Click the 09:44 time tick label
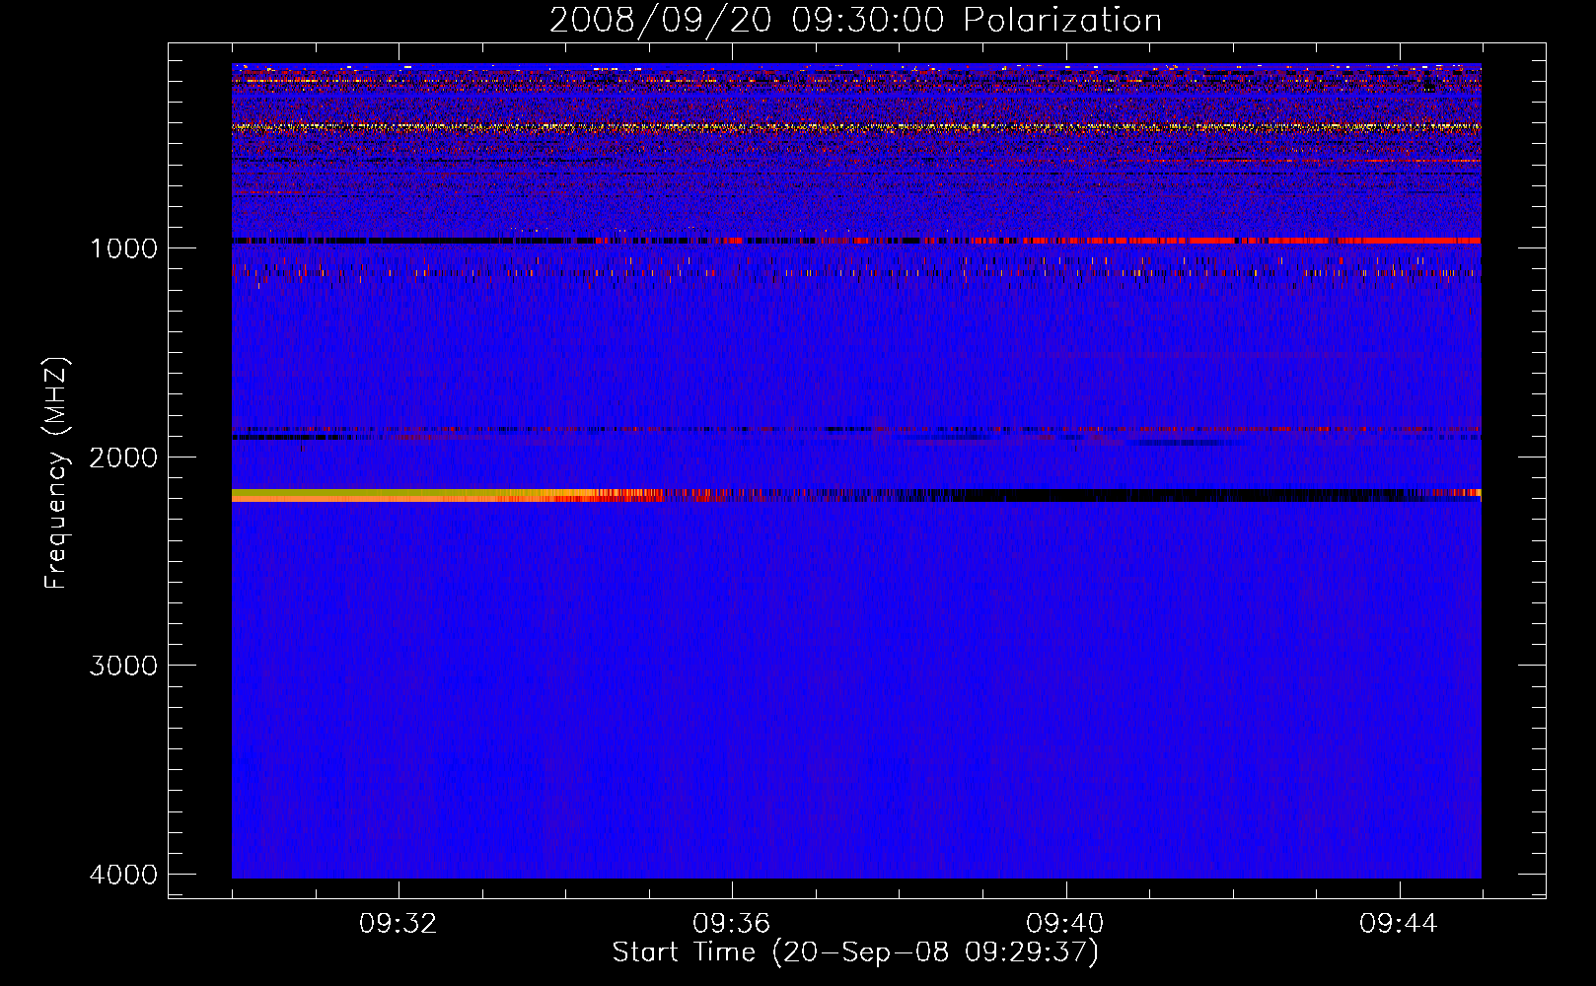 pyautogui.click(x=1398, y=924)
